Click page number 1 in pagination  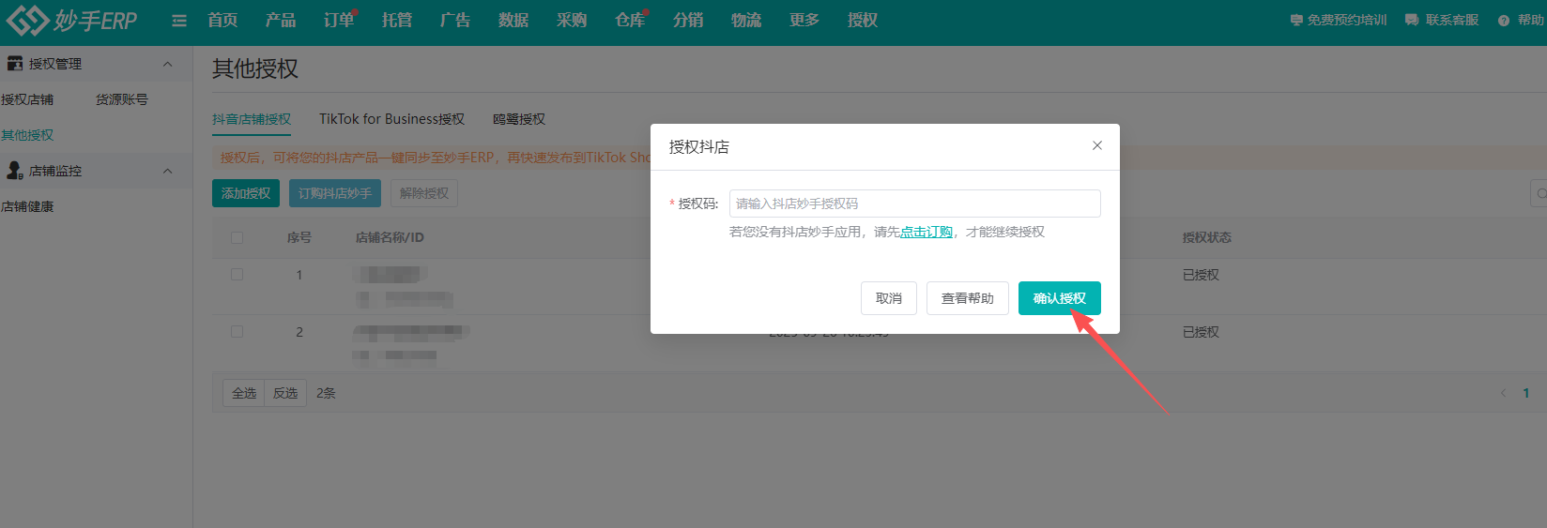[1526, 393]
